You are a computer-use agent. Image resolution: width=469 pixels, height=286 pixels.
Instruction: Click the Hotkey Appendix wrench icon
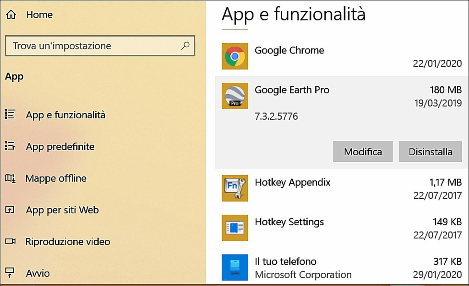[234, 188]
